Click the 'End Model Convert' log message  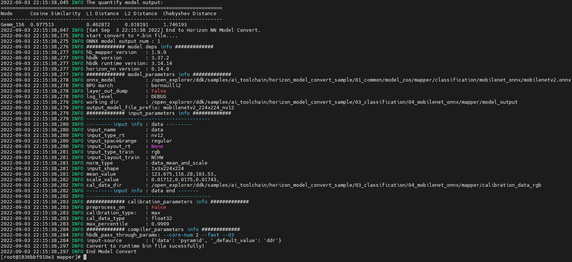pyautogui.click(x=112, y=252)
